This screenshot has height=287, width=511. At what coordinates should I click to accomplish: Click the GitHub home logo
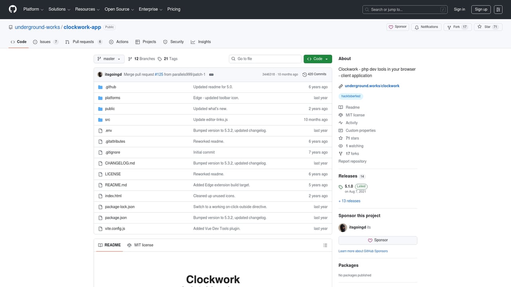click(12, 9)
